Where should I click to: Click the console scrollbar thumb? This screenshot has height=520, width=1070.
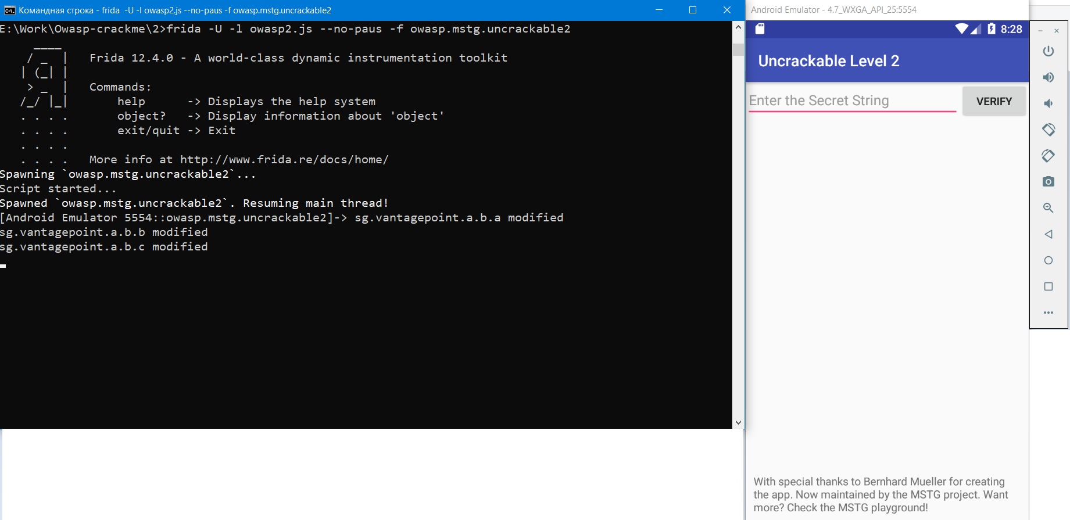coord(738,50)
